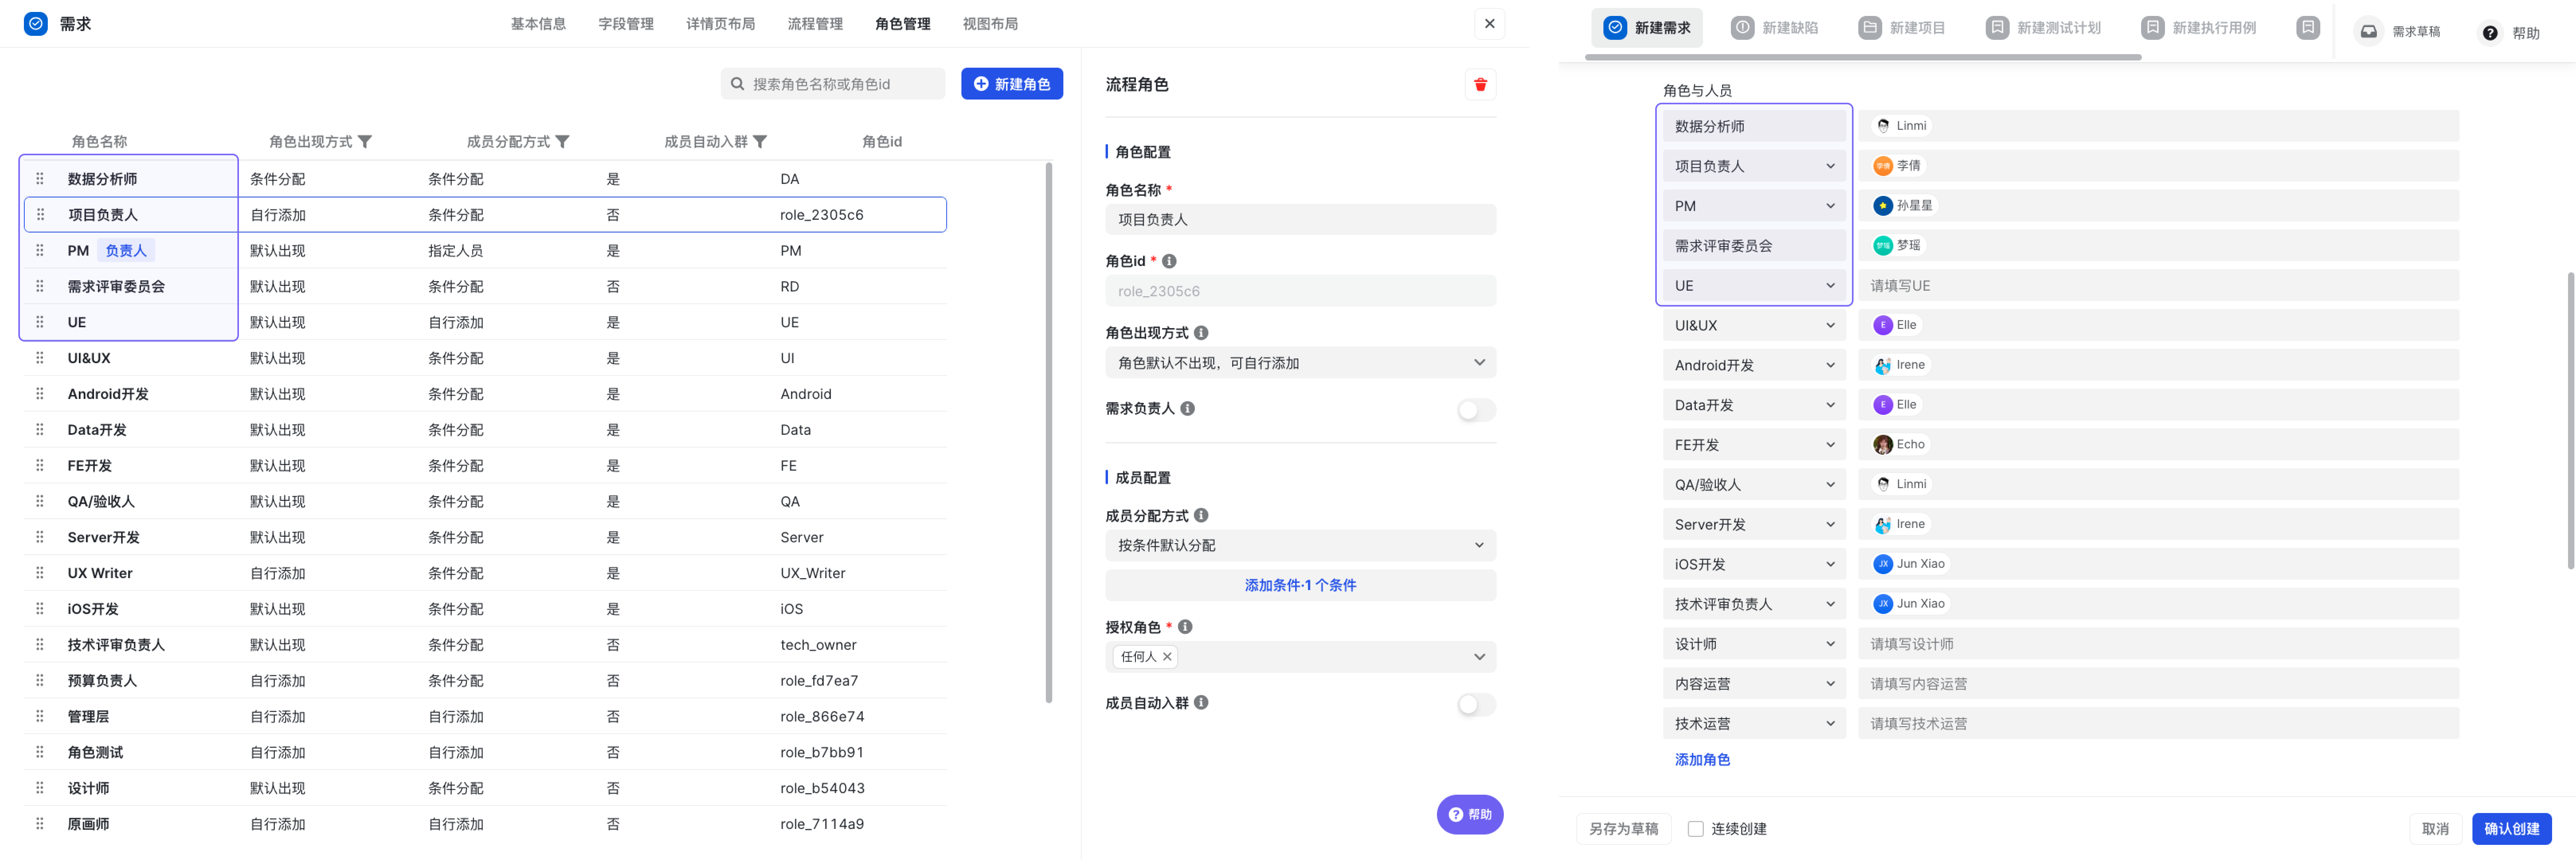
Task: Select the 预算负责人 role row
Action: [485, 681]
